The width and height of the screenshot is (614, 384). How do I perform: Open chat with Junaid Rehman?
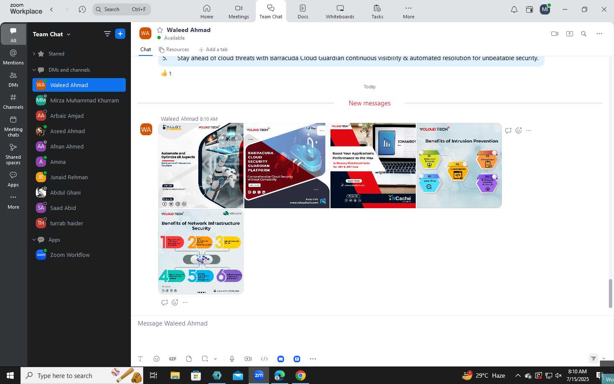pyautogui.click(x=79, y=177)
